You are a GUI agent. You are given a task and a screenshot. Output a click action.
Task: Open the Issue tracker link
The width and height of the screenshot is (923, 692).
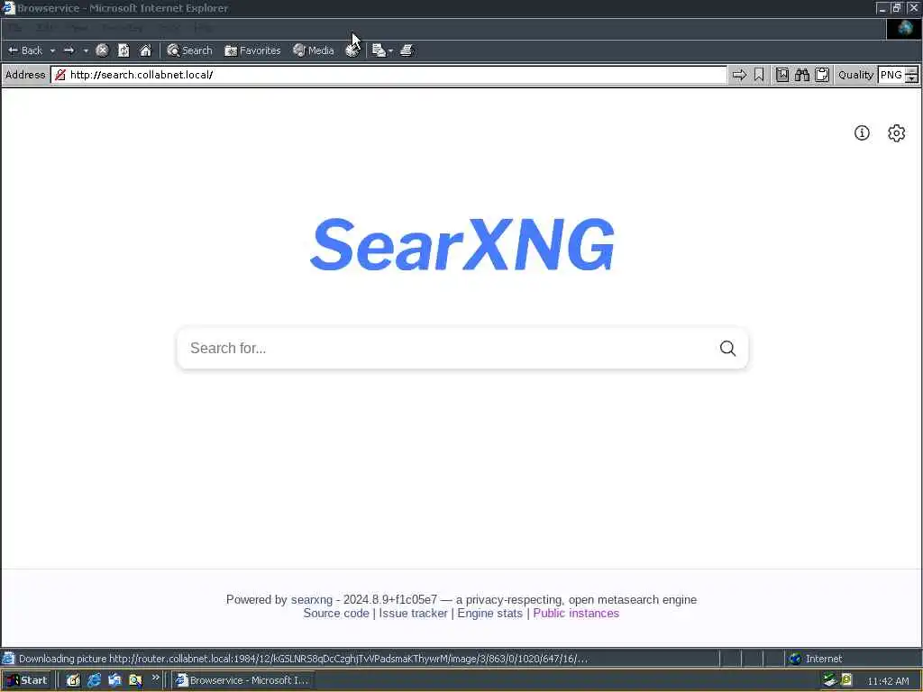pyautogui.click(x=413, y=613)
